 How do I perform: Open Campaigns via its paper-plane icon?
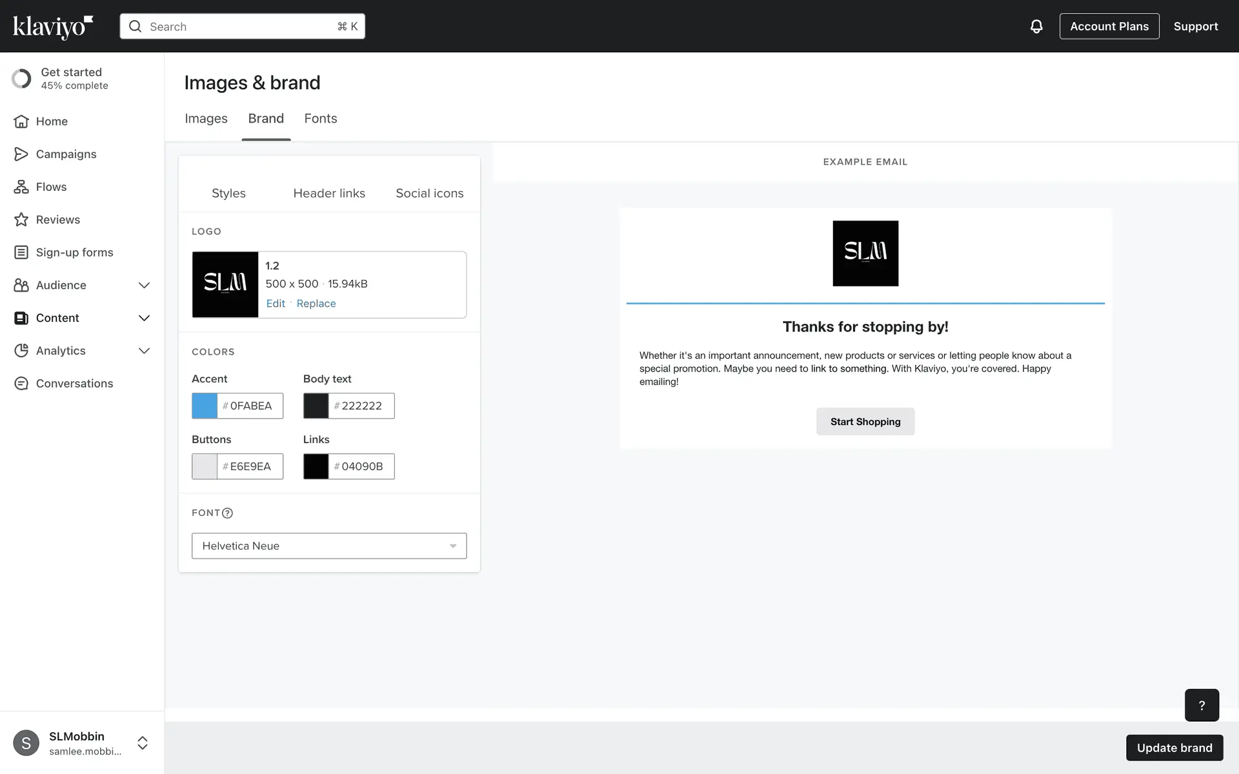[x=21, y=154]
